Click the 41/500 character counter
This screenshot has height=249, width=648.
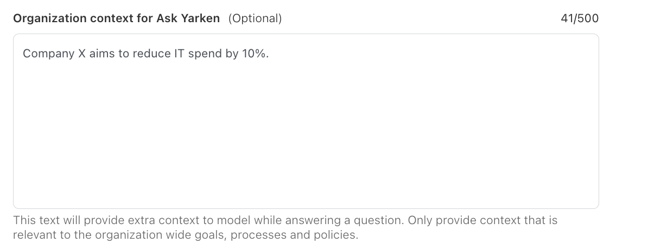[580, 18]
